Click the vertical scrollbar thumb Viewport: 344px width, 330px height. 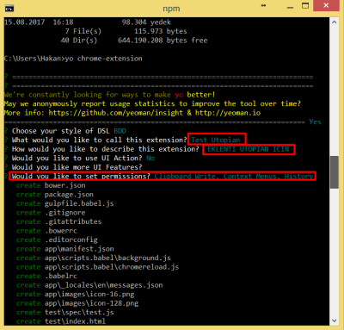[x=335, y=172]
